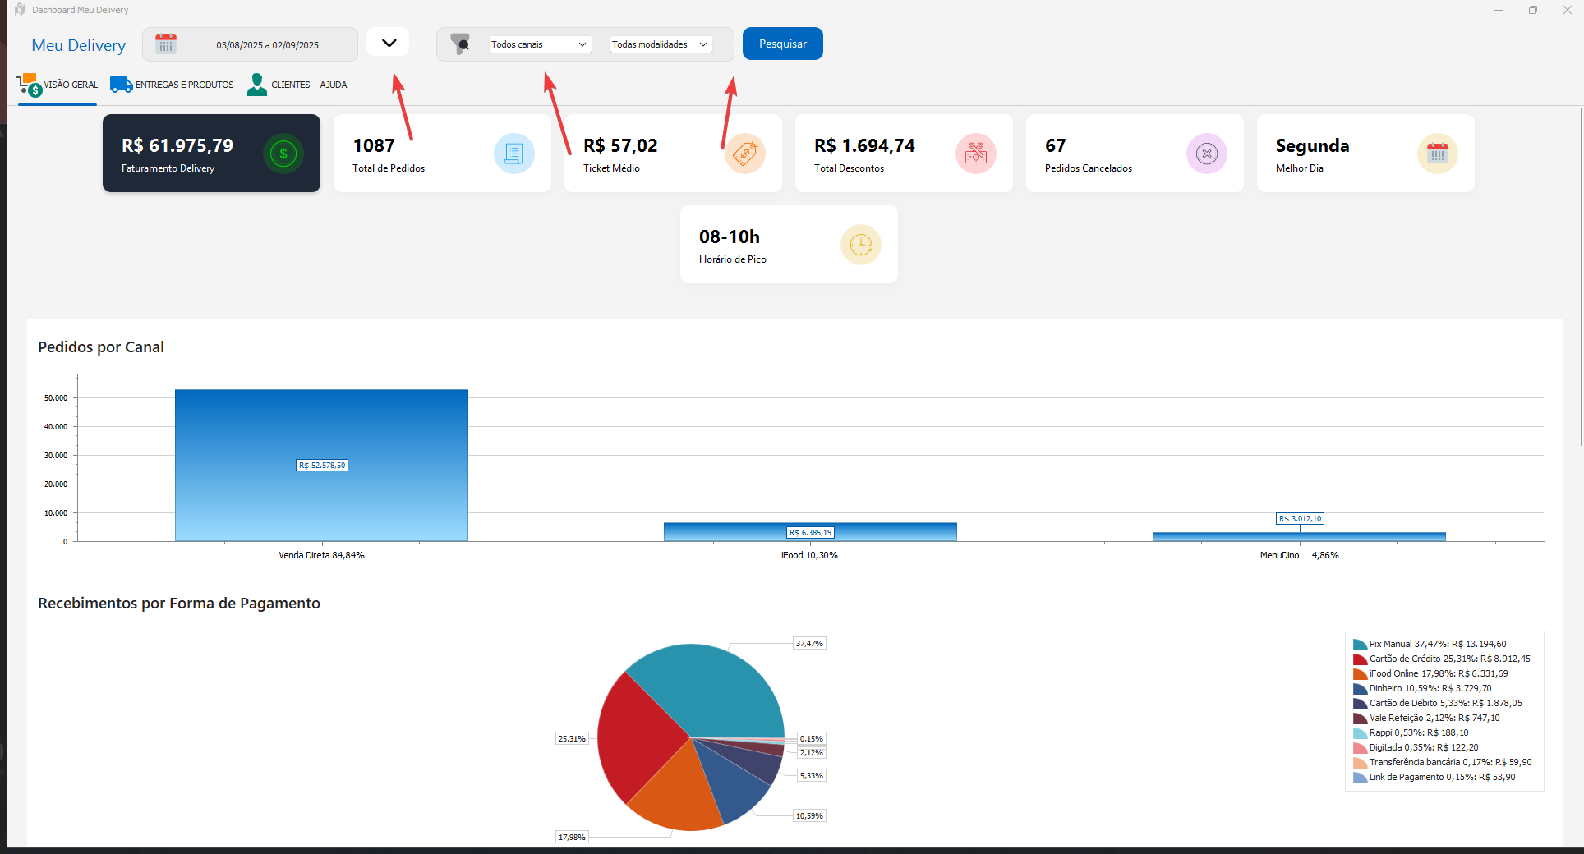Click the filter funnel icon
1584x854 pixels.
460,44
